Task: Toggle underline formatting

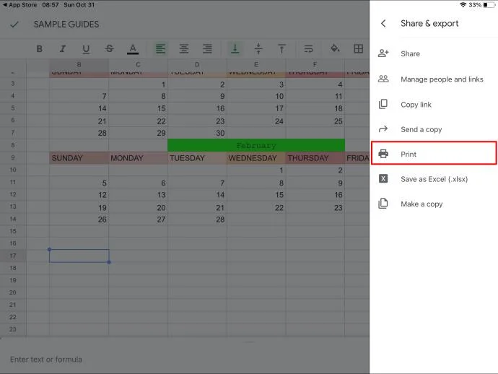Action: 86,49
